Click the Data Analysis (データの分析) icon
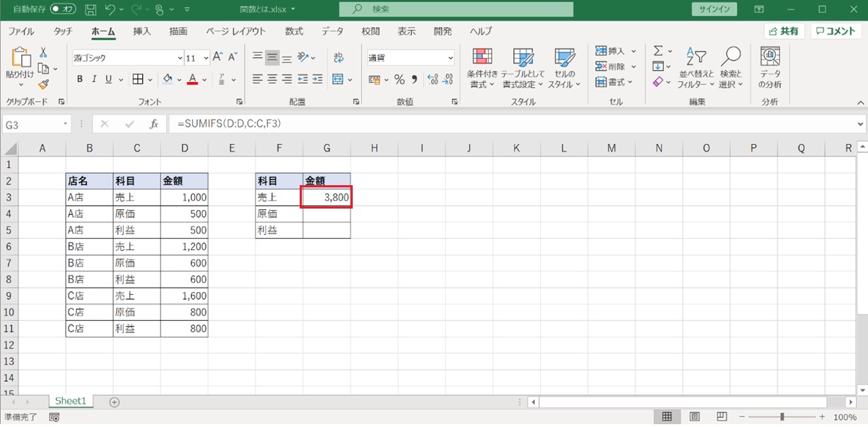This screenshot has height=427, width=868. coord(770,69)
